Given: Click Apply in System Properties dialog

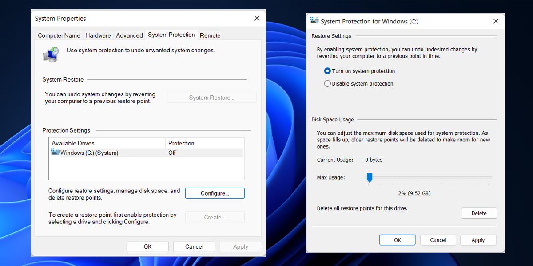Looking at the screenshot, I should click(x=240, y=246).
